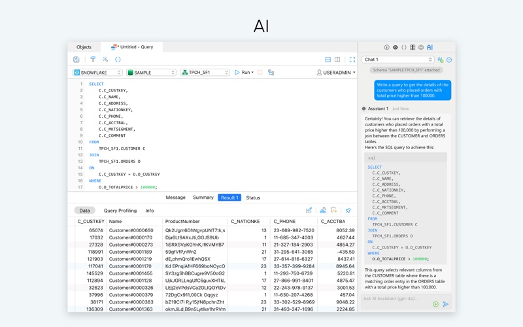This screenshot has height=327, width=523.
Task: Click the Stop query icon
Action: point(260,72)
